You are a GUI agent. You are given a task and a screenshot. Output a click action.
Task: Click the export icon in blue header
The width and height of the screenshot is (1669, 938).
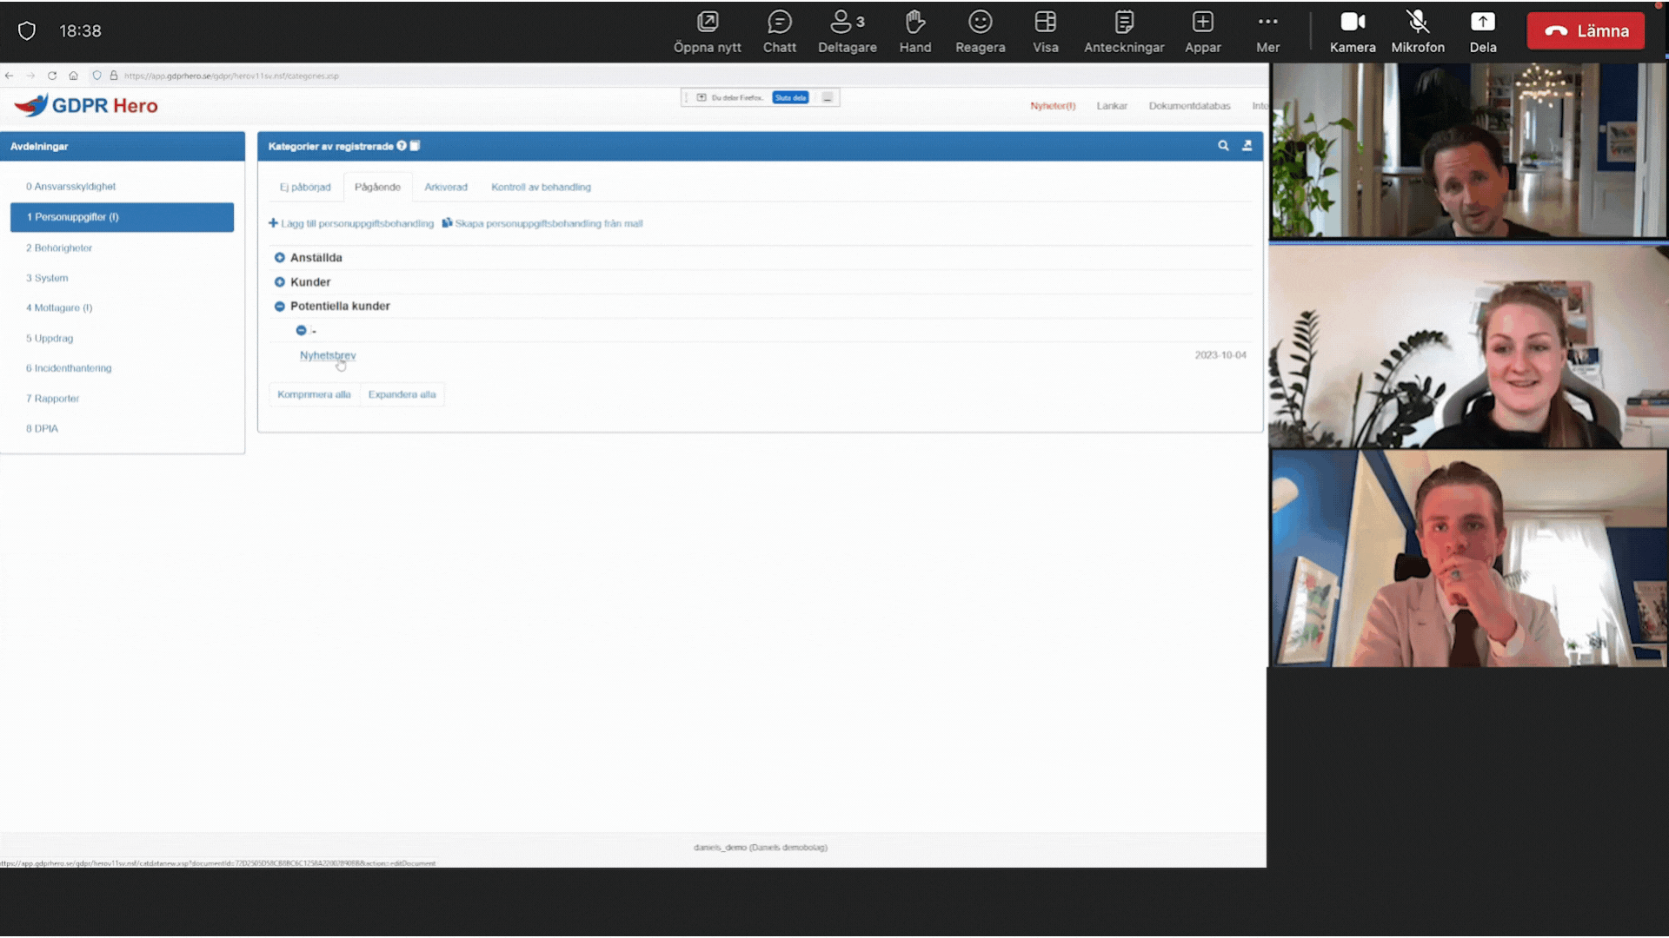point(1247,146)
